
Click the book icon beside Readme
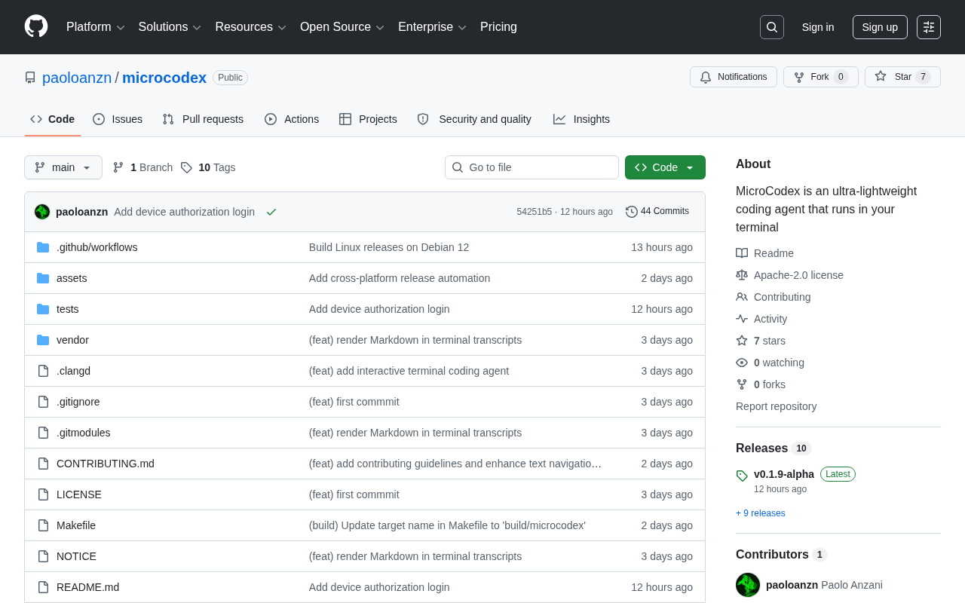click(x=742, y=253)
